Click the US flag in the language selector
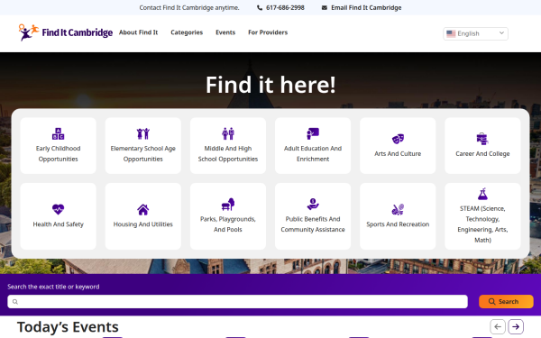The image size is (541, 338). pos(451,33)
